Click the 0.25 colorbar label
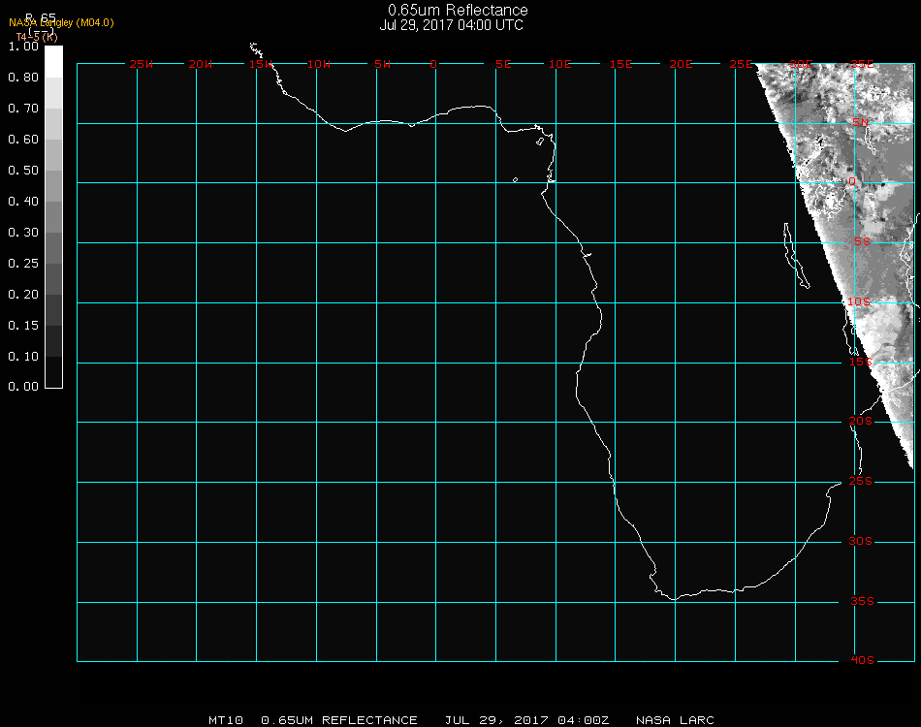 click(23, 264)
